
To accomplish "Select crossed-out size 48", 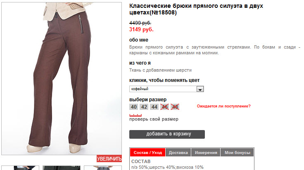I will [x=175, y=107].
